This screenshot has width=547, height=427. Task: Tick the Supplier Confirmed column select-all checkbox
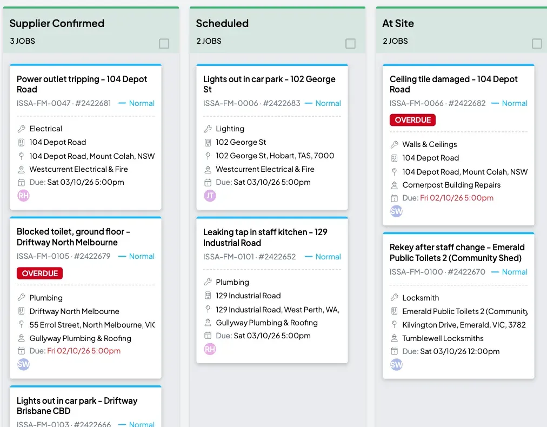[164, 44]
